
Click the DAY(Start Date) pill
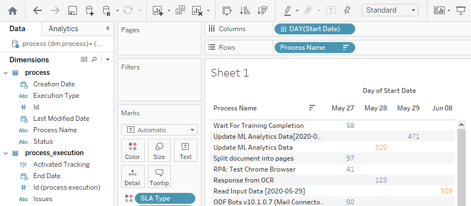pyautogui.click(x=314, y=29)
